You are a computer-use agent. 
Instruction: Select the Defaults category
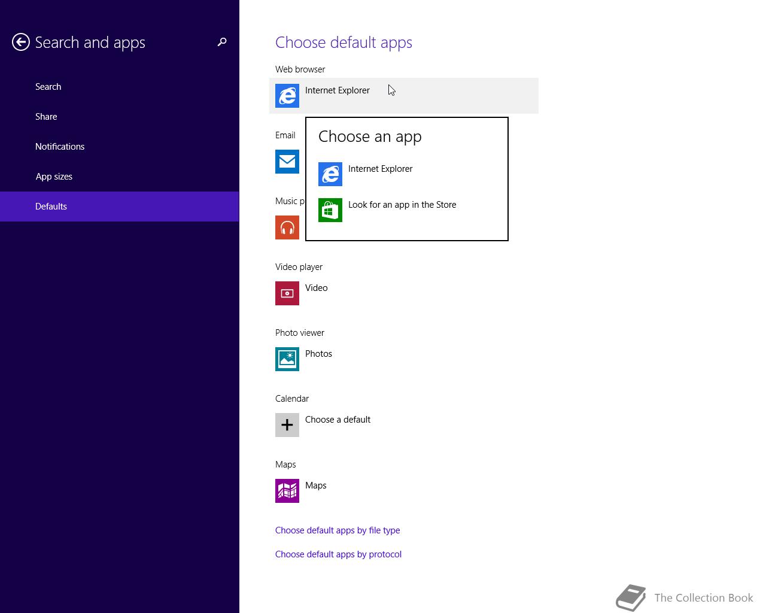120,207
